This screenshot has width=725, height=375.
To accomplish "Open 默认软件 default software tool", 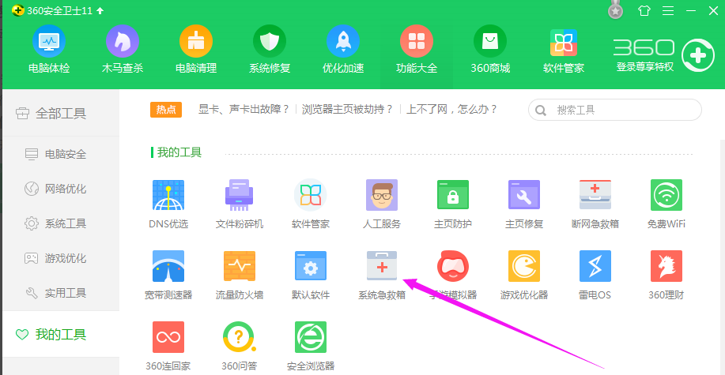I will (x=311, y=276).
